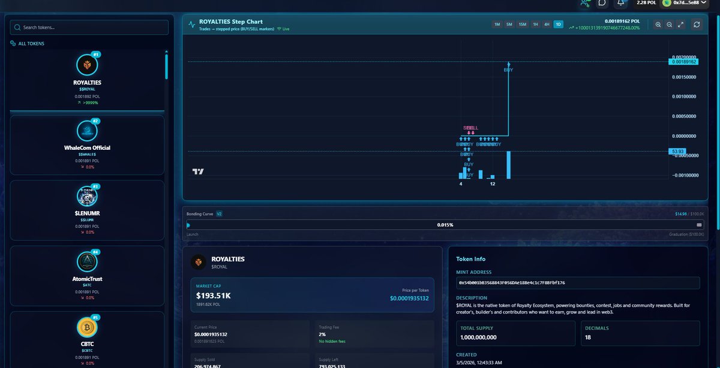Click the 53.93 volume label
This screenshot has height=368, width=720.
(679, 151)
